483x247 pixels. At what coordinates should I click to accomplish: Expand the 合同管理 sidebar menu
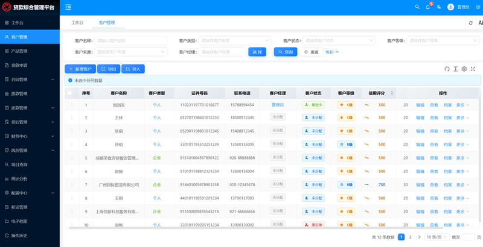coord(30,80)
